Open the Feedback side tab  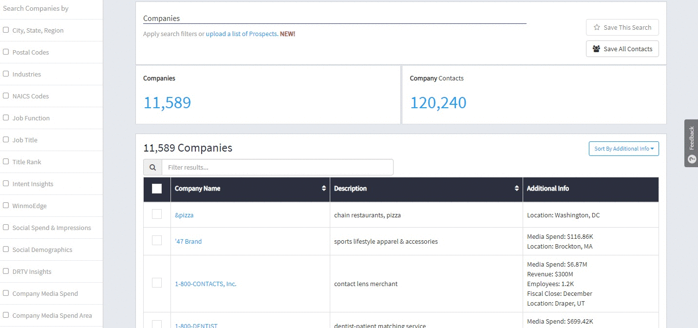[x=691, y=143]
